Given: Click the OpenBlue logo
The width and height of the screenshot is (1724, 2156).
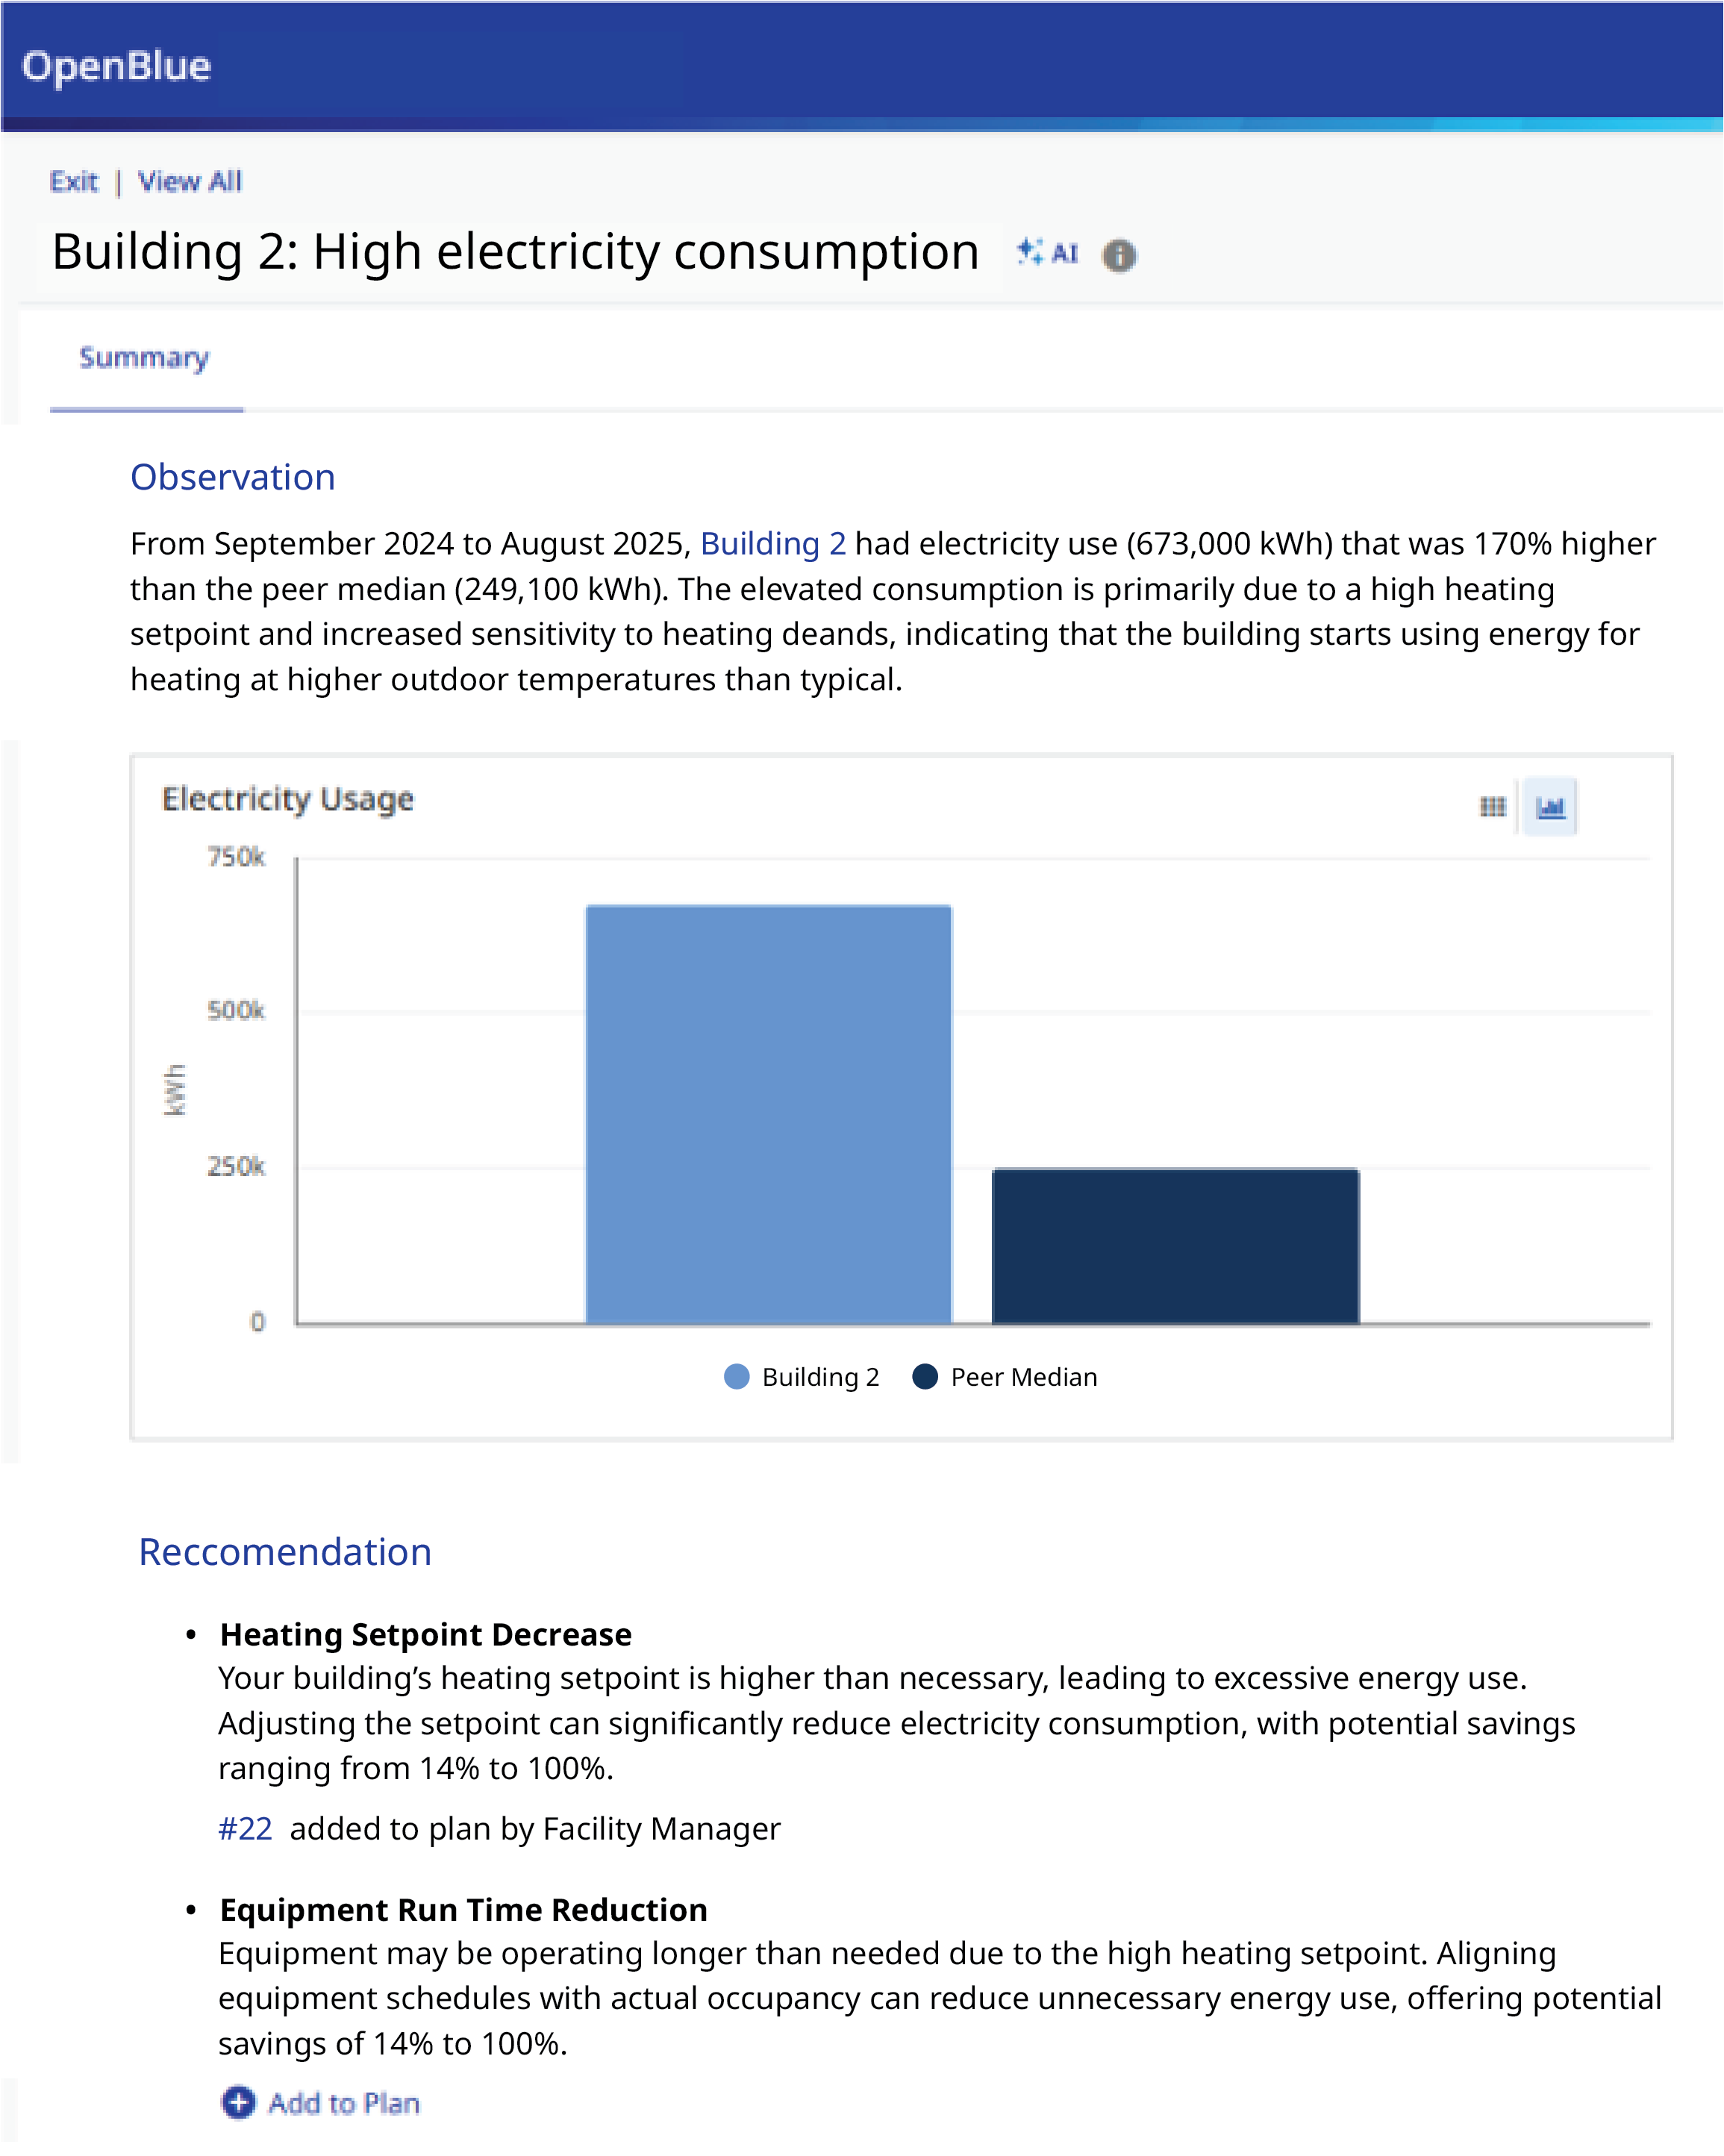Looking at the screenshot, I should tap(117, 66).
